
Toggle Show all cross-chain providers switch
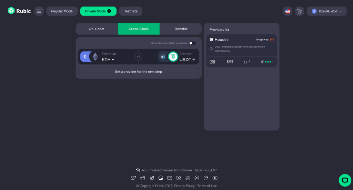click(192, 43)
